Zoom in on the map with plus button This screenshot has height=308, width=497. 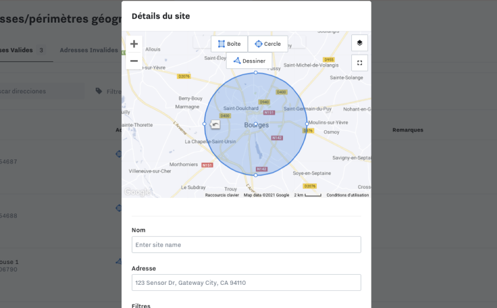(x=134, y=44)
